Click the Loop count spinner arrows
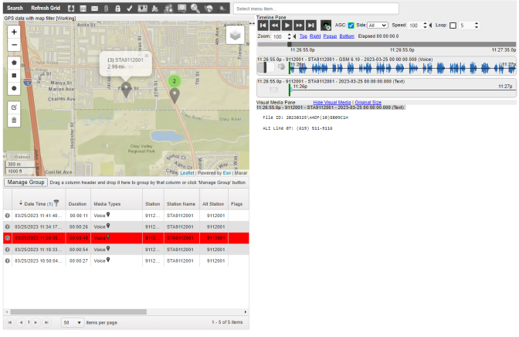Screen dimensions: 519x337 point(477,26)
